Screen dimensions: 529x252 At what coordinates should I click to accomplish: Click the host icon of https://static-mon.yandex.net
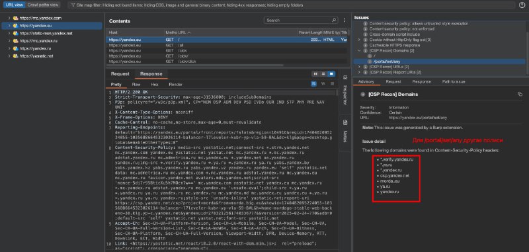pyautogui.click(x=15, y=33)
